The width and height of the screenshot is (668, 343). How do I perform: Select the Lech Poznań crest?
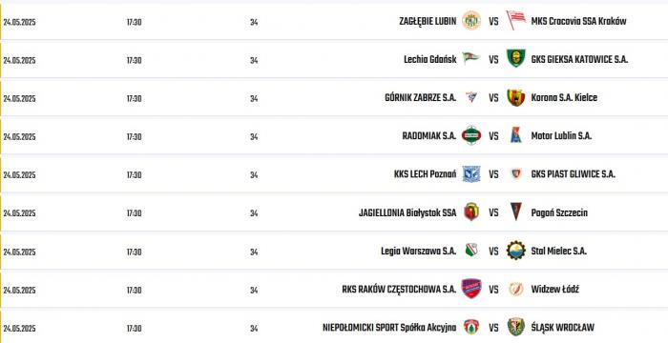[471, 174]
